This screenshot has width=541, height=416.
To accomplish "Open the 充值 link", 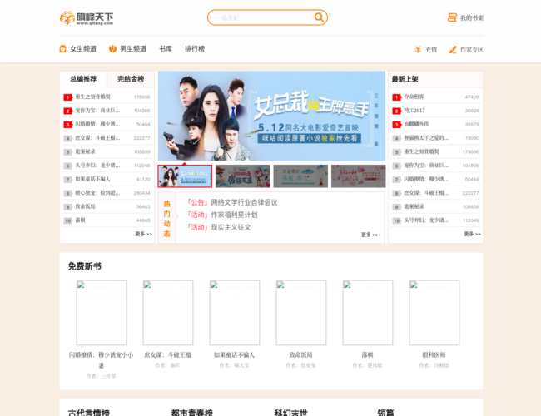I will point(431,50).
